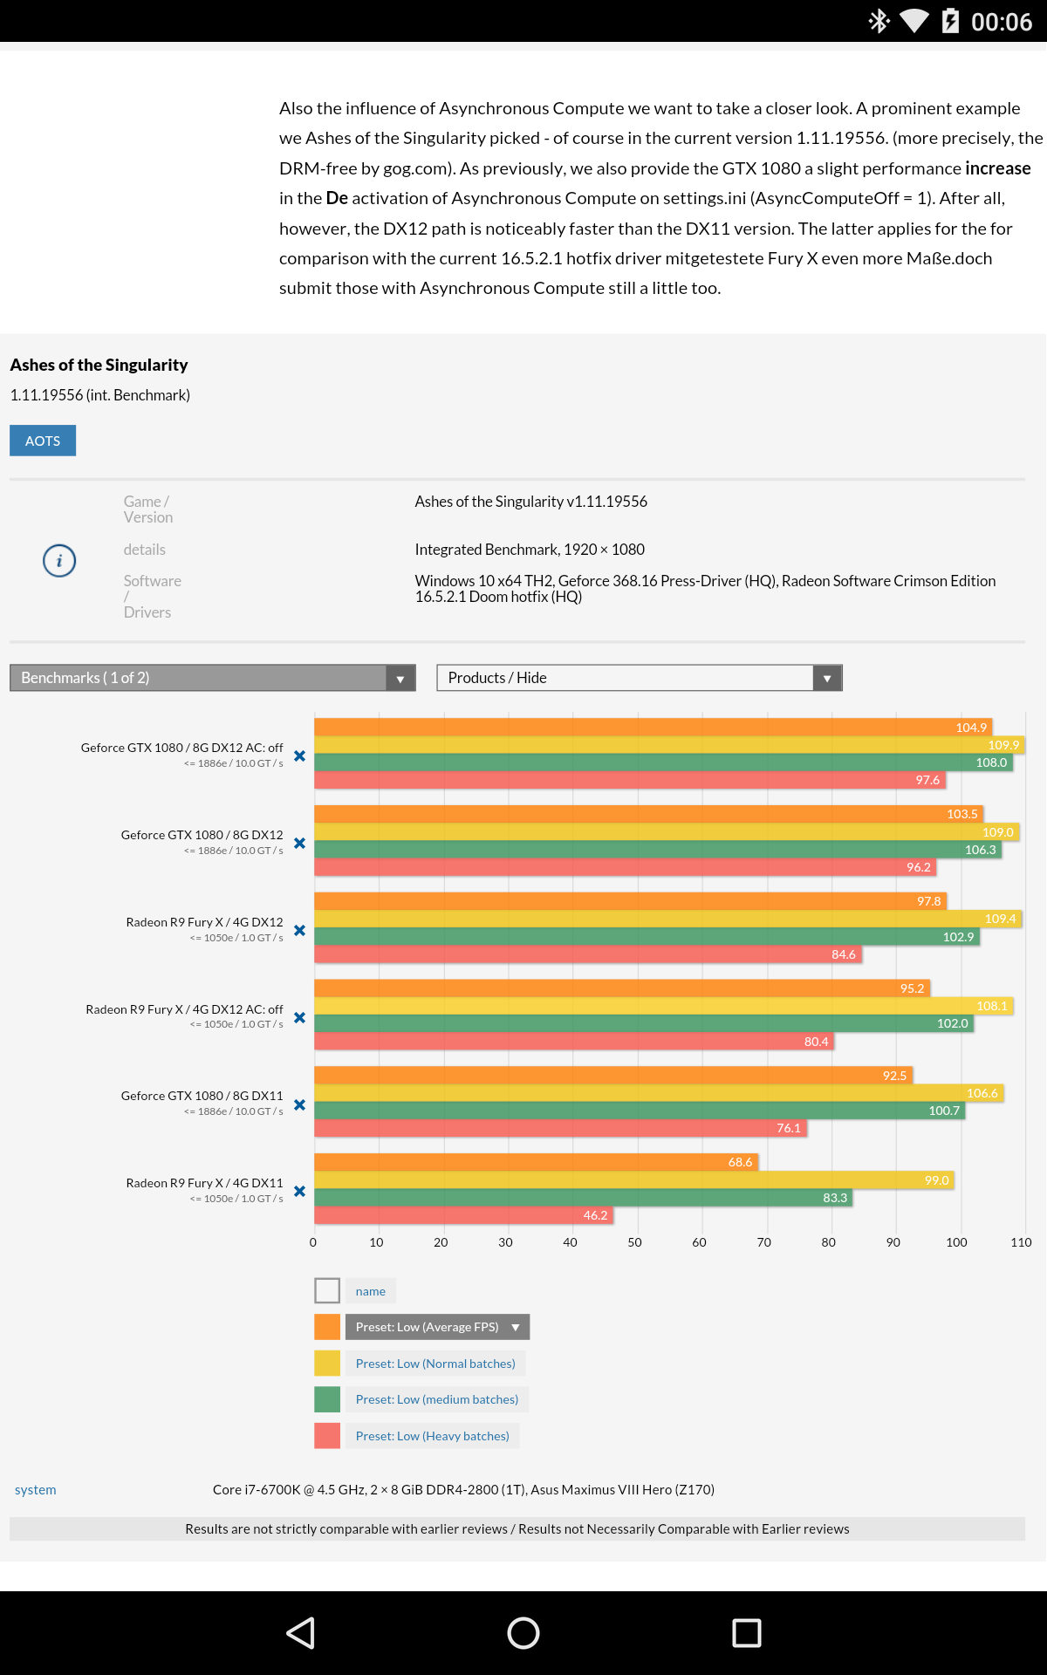
Task: Expand Preset: Low (Average FPS) dropdown
Action: pyautogui.click(x=437, y=1327)
